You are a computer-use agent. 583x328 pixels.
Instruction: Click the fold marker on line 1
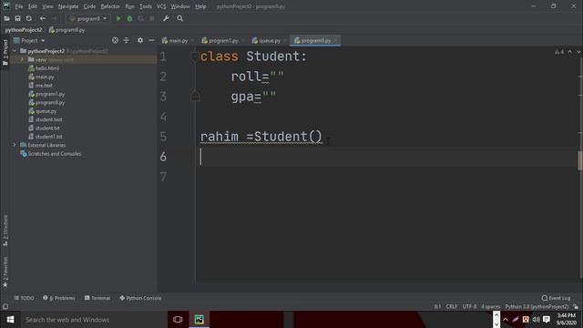[x=195, y=56]
